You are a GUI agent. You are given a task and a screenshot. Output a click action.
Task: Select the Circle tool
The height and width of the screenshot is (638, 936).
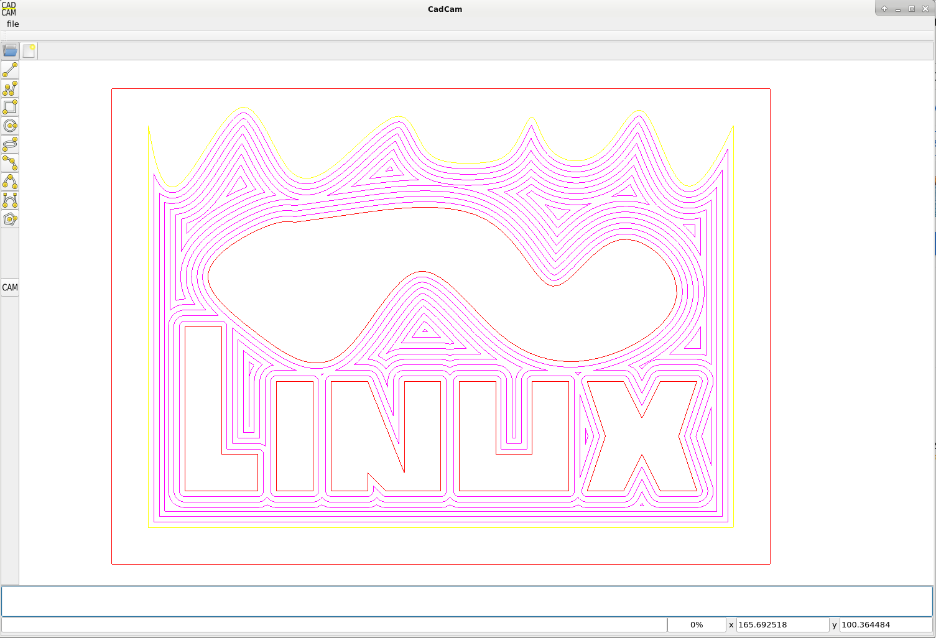[10, 126]
